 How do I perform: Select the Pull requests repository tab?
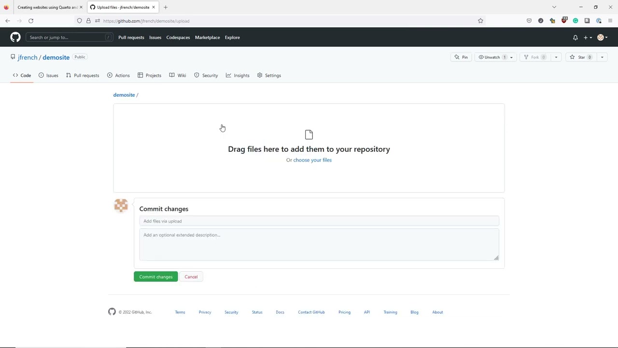coord(83,75)
